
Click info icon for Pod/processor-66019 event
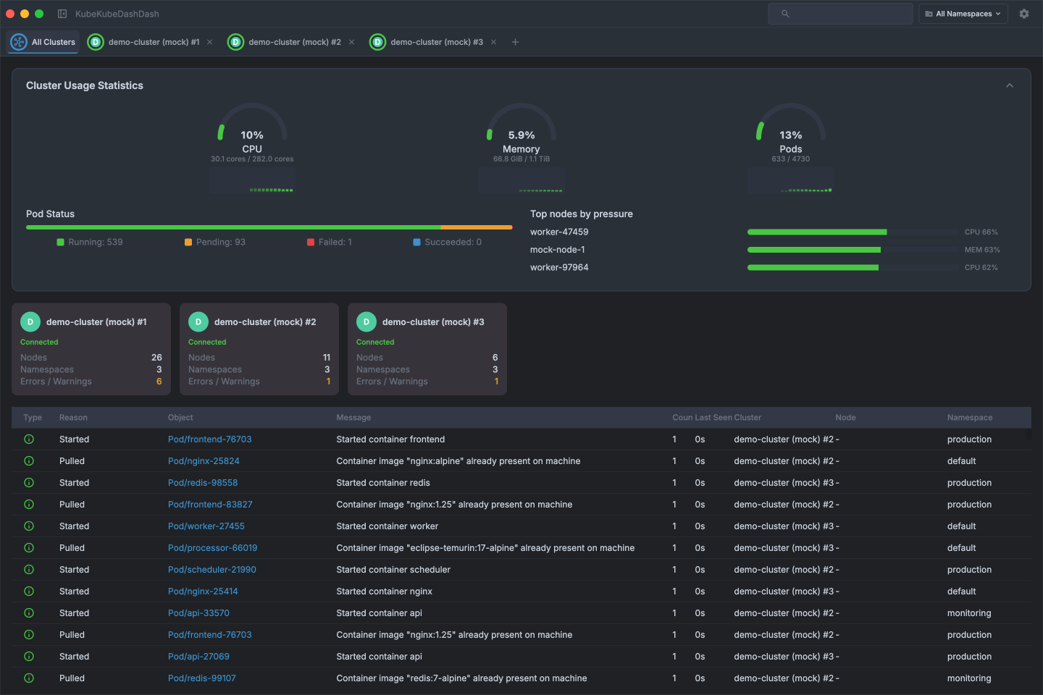(x=29, y=548)
